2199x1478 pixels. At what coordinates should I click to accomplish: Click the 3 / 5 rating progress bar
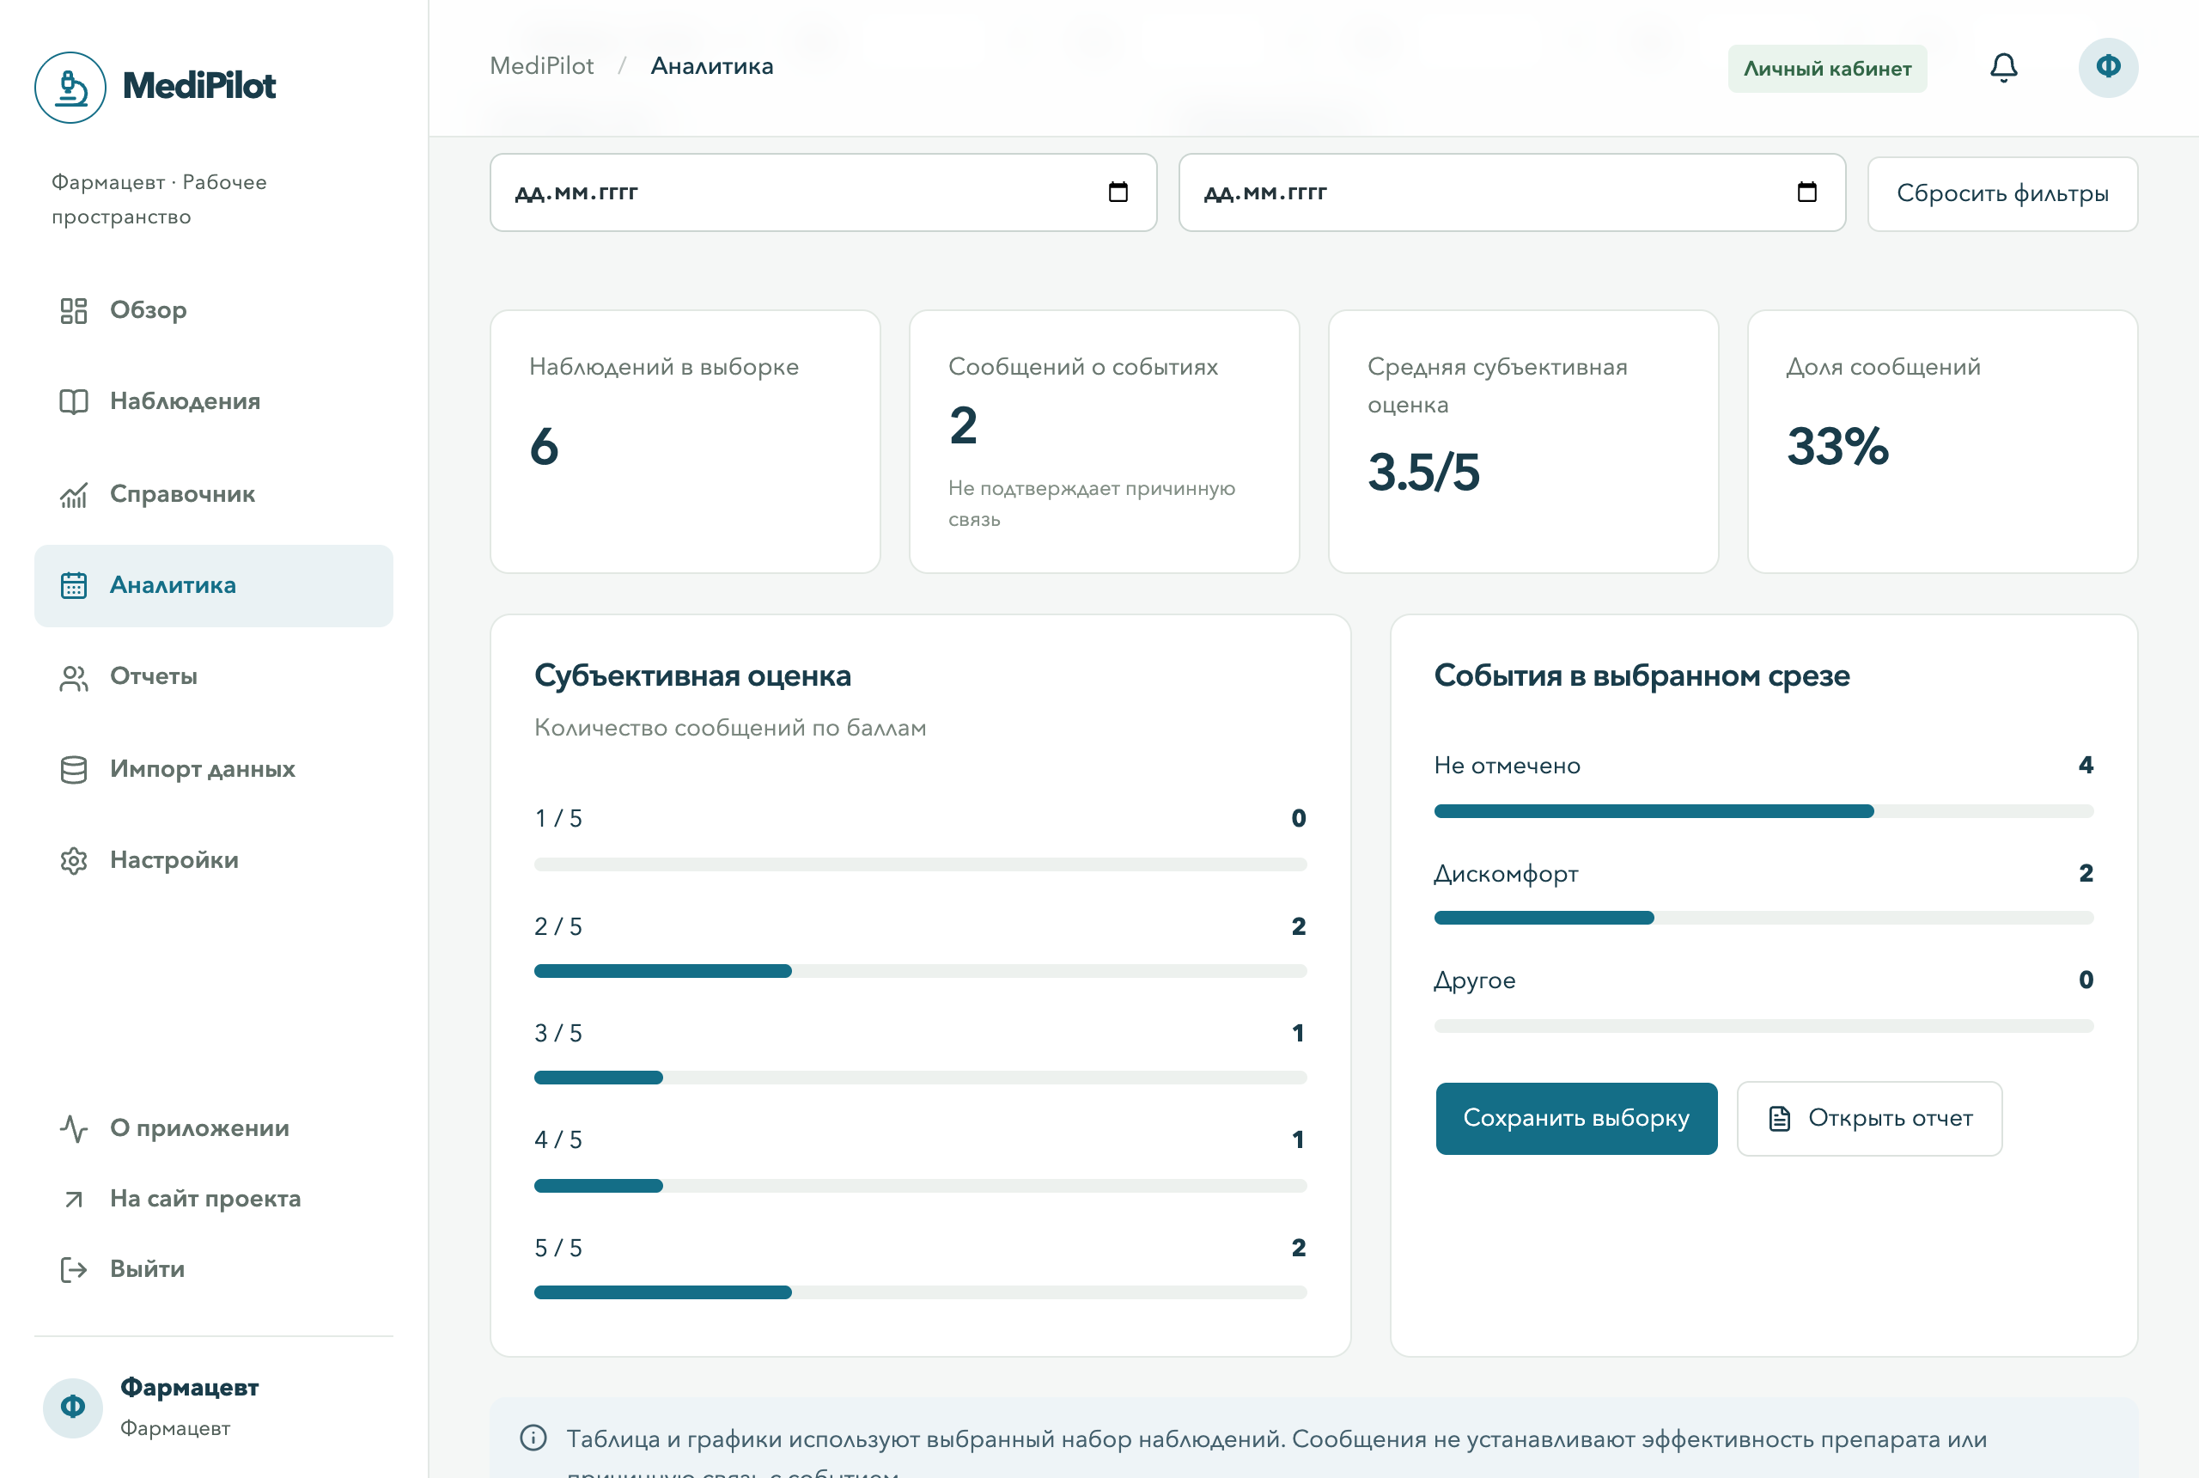coord(920,1078)
